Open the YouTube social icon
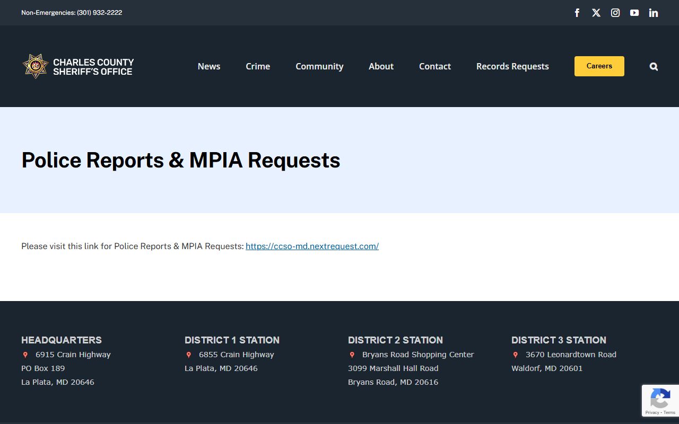 (634, 13)
